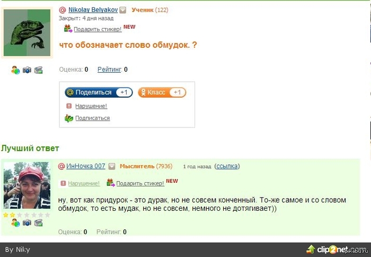The width and height of the screenshot is (371, 257).
Task: Open dropdown next to Nikolay Belyakov
Action: point(122,10)
